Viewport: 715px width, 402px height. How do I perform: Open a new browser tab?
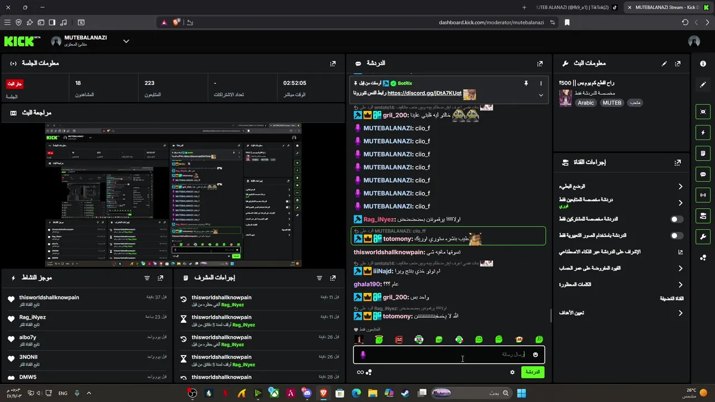(524, 7)
